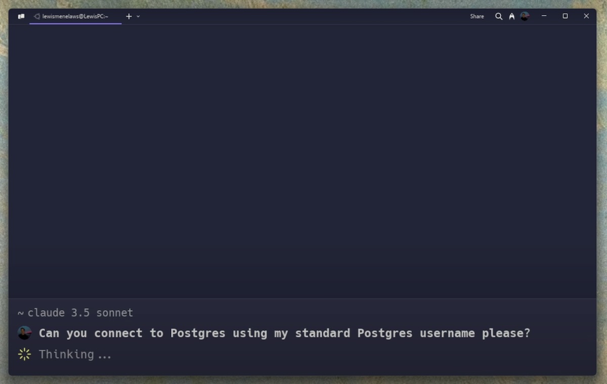Image resolution: width=607 pixels, height=384 pixels.
Task: Click the Postgres prompt message text
Action: pyautogui.click(x=285, y=333)
